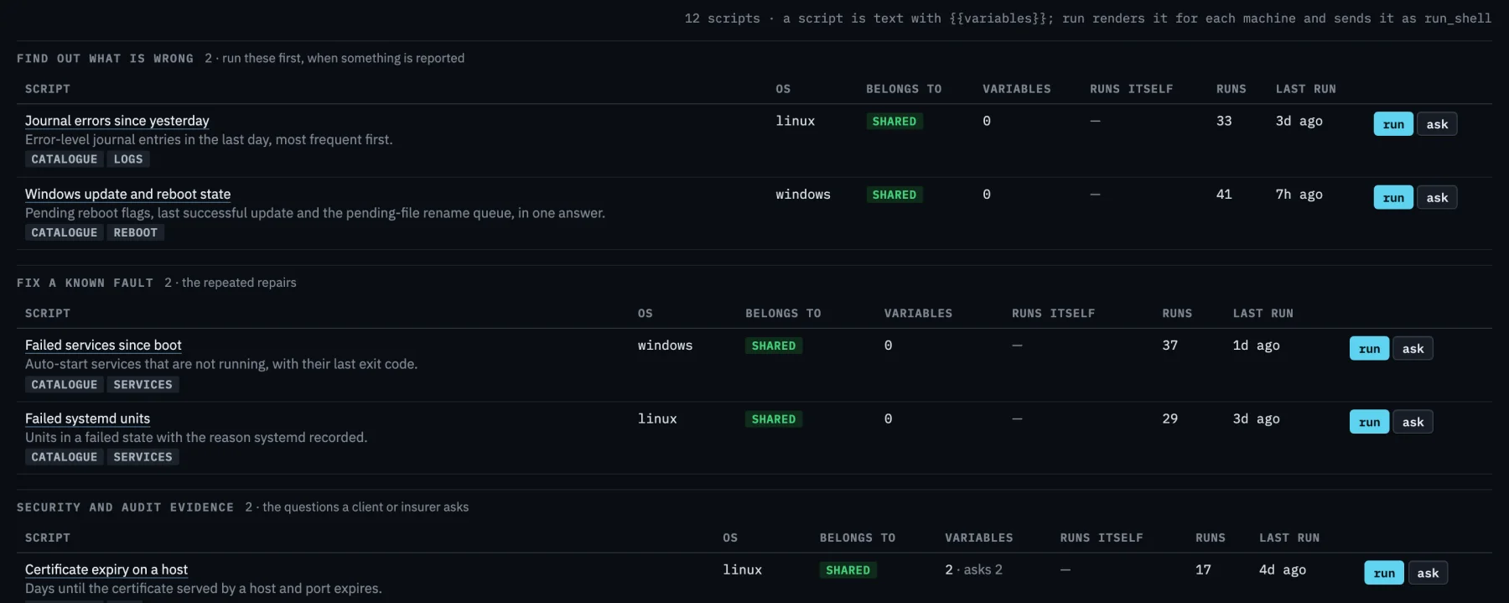Click SERVICES tag under Failed services since boot
This screenshot has width=1509, height=603.
point(143,384)
